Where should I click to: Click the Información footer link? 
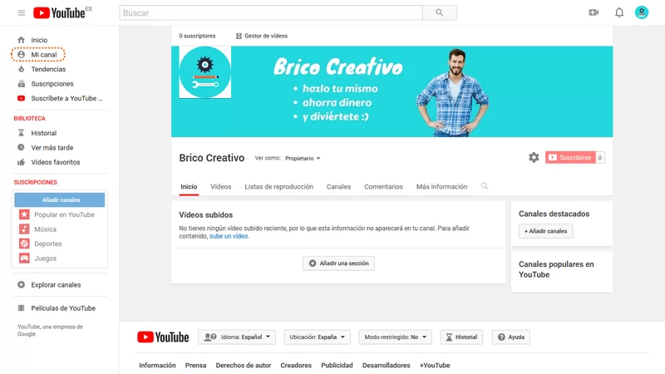[157, 366]
